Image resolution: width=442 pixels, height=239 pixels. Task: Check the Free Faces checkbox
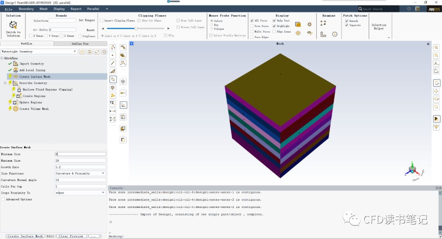pyautogui.click(x=252, y=26)
